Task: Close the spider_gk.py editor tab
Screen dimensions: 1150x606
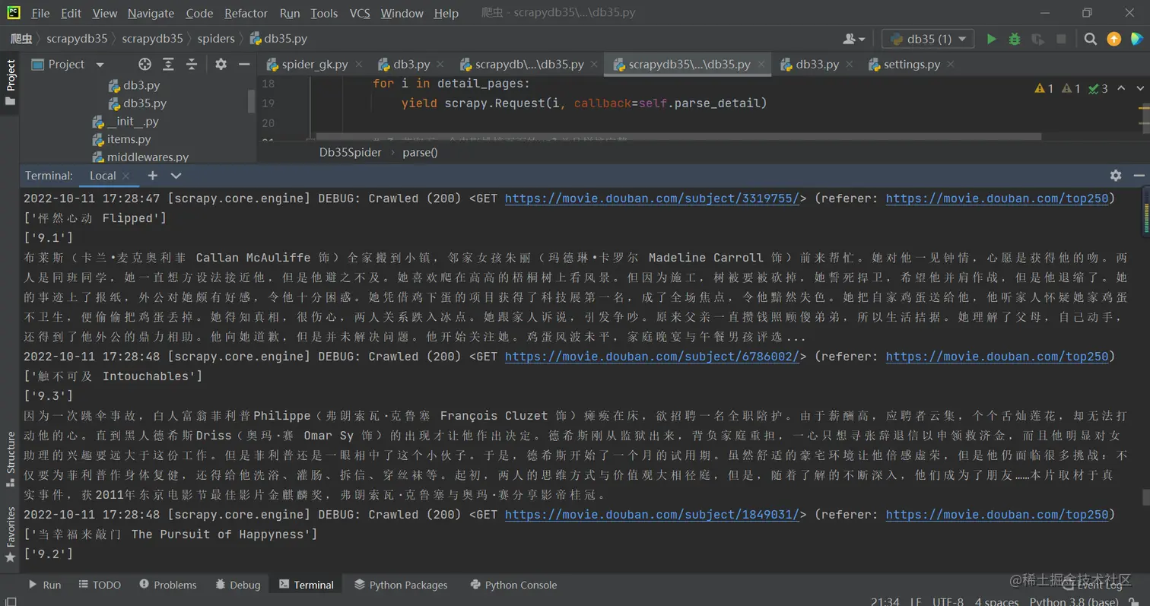Action: click(x=359, y=65)
